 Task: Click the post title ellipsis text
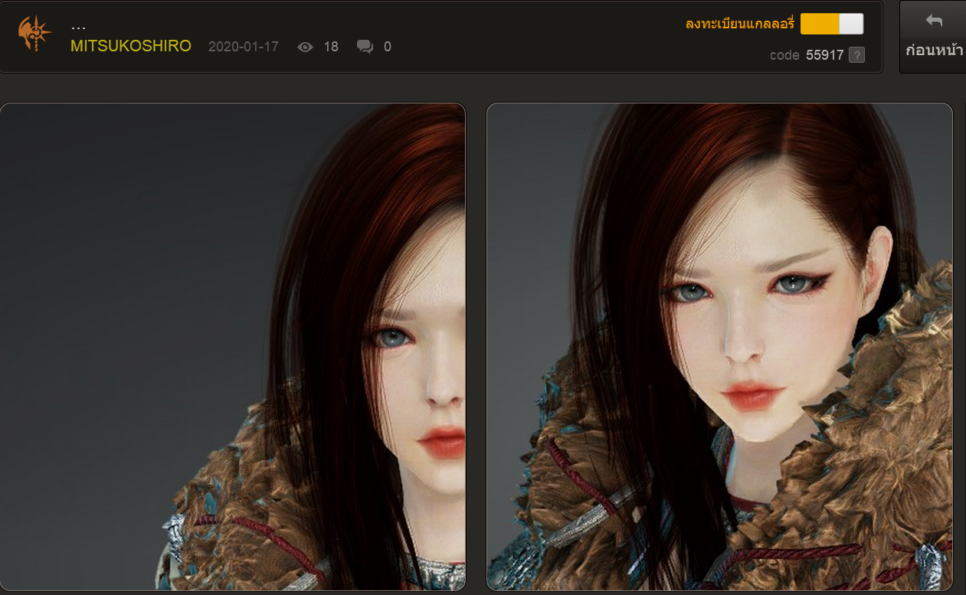78,28
